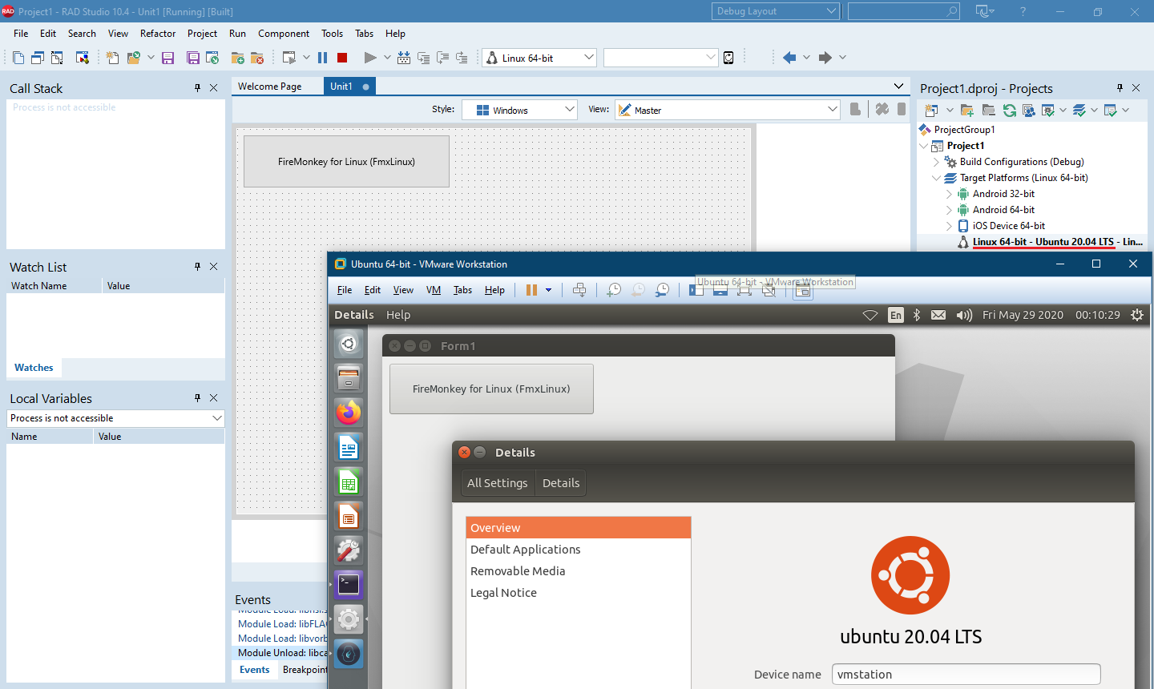This screenshot has width=1154, height=689.
Task: Select the FireMonkey button in the RAD Studio form designer
Action: point(346,161)
